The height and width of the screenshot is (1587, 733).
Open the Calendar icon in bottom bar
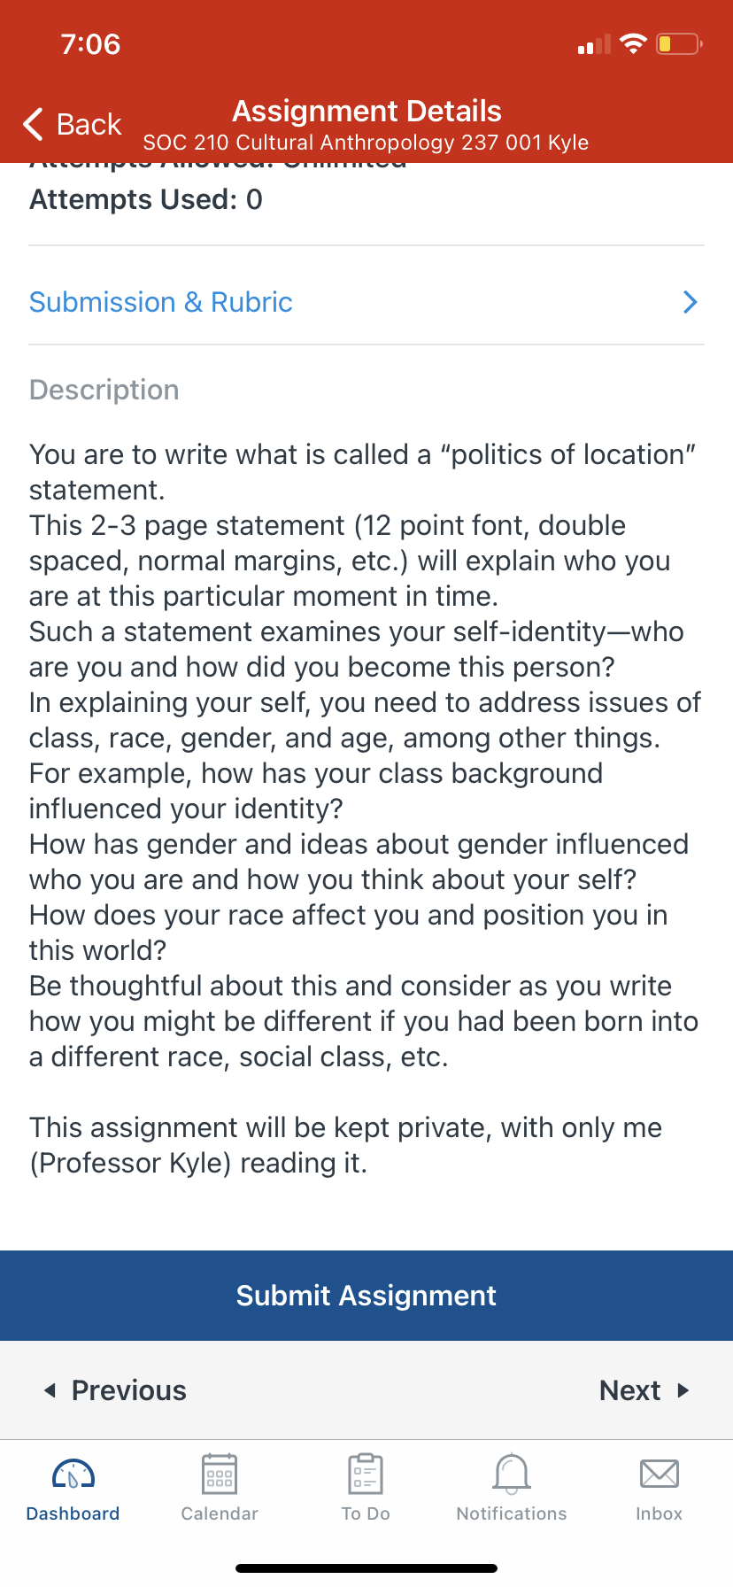(x=220, y=1475)
